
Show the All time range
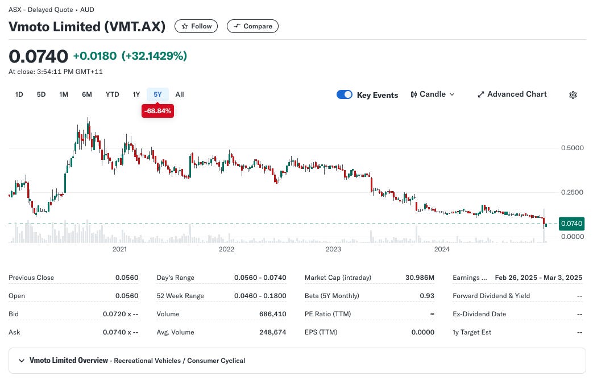point(180,94)
